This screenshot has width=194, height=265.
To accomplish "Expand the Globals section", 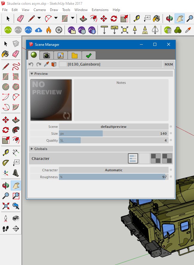I will coord(32,149).
